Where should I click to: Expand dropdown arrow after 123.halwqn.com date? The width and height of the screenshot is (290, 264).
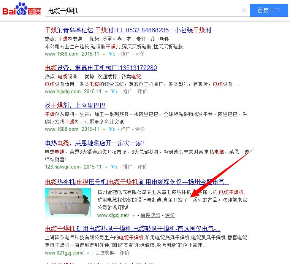coord(106,167)
